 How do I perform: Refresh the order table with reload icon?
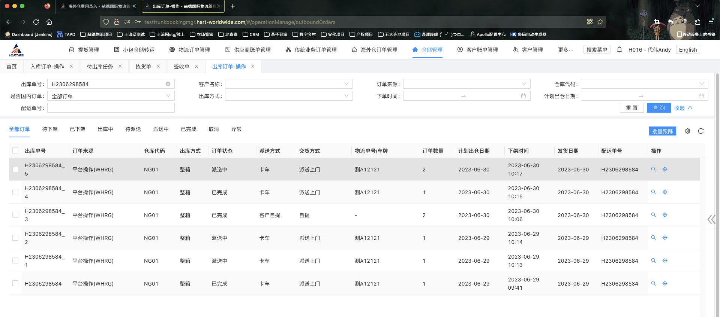tap(700, 131)
